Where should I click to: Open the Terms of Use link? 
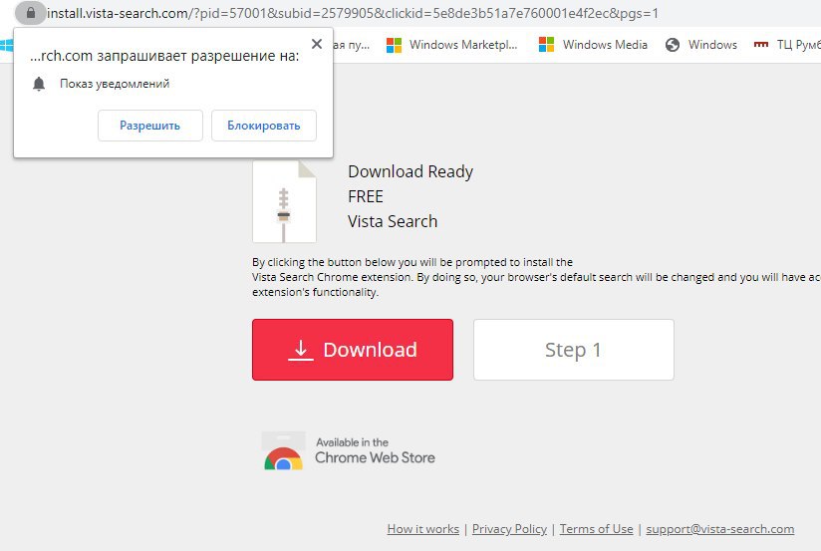coord(597,529)
